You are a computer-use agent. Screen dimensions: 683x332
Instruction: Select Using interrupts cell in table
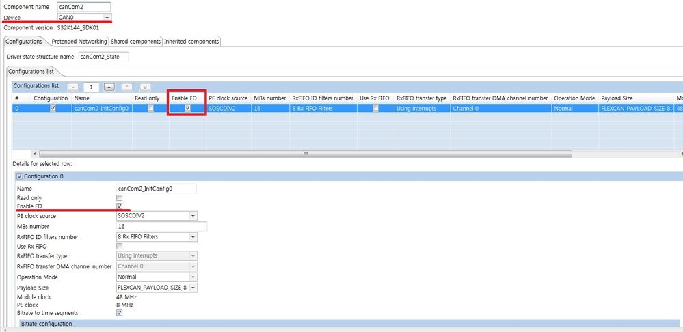(x=422, y=109)
